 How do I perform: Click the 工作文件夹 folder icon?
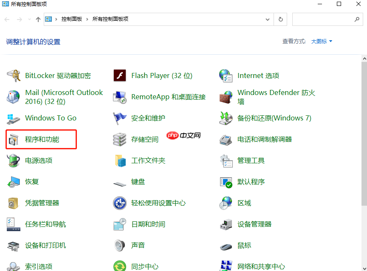120,161
